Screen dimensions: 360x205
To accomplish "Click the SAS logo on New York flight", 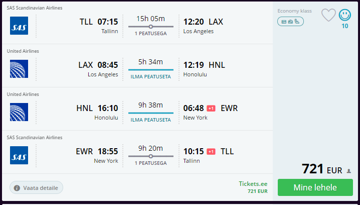I will tap(19, 155).
